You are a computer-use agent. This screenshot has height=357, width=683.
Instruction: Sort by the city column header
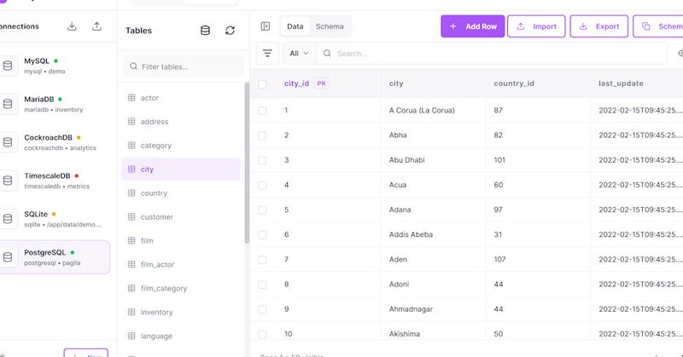tap(396, 83)
